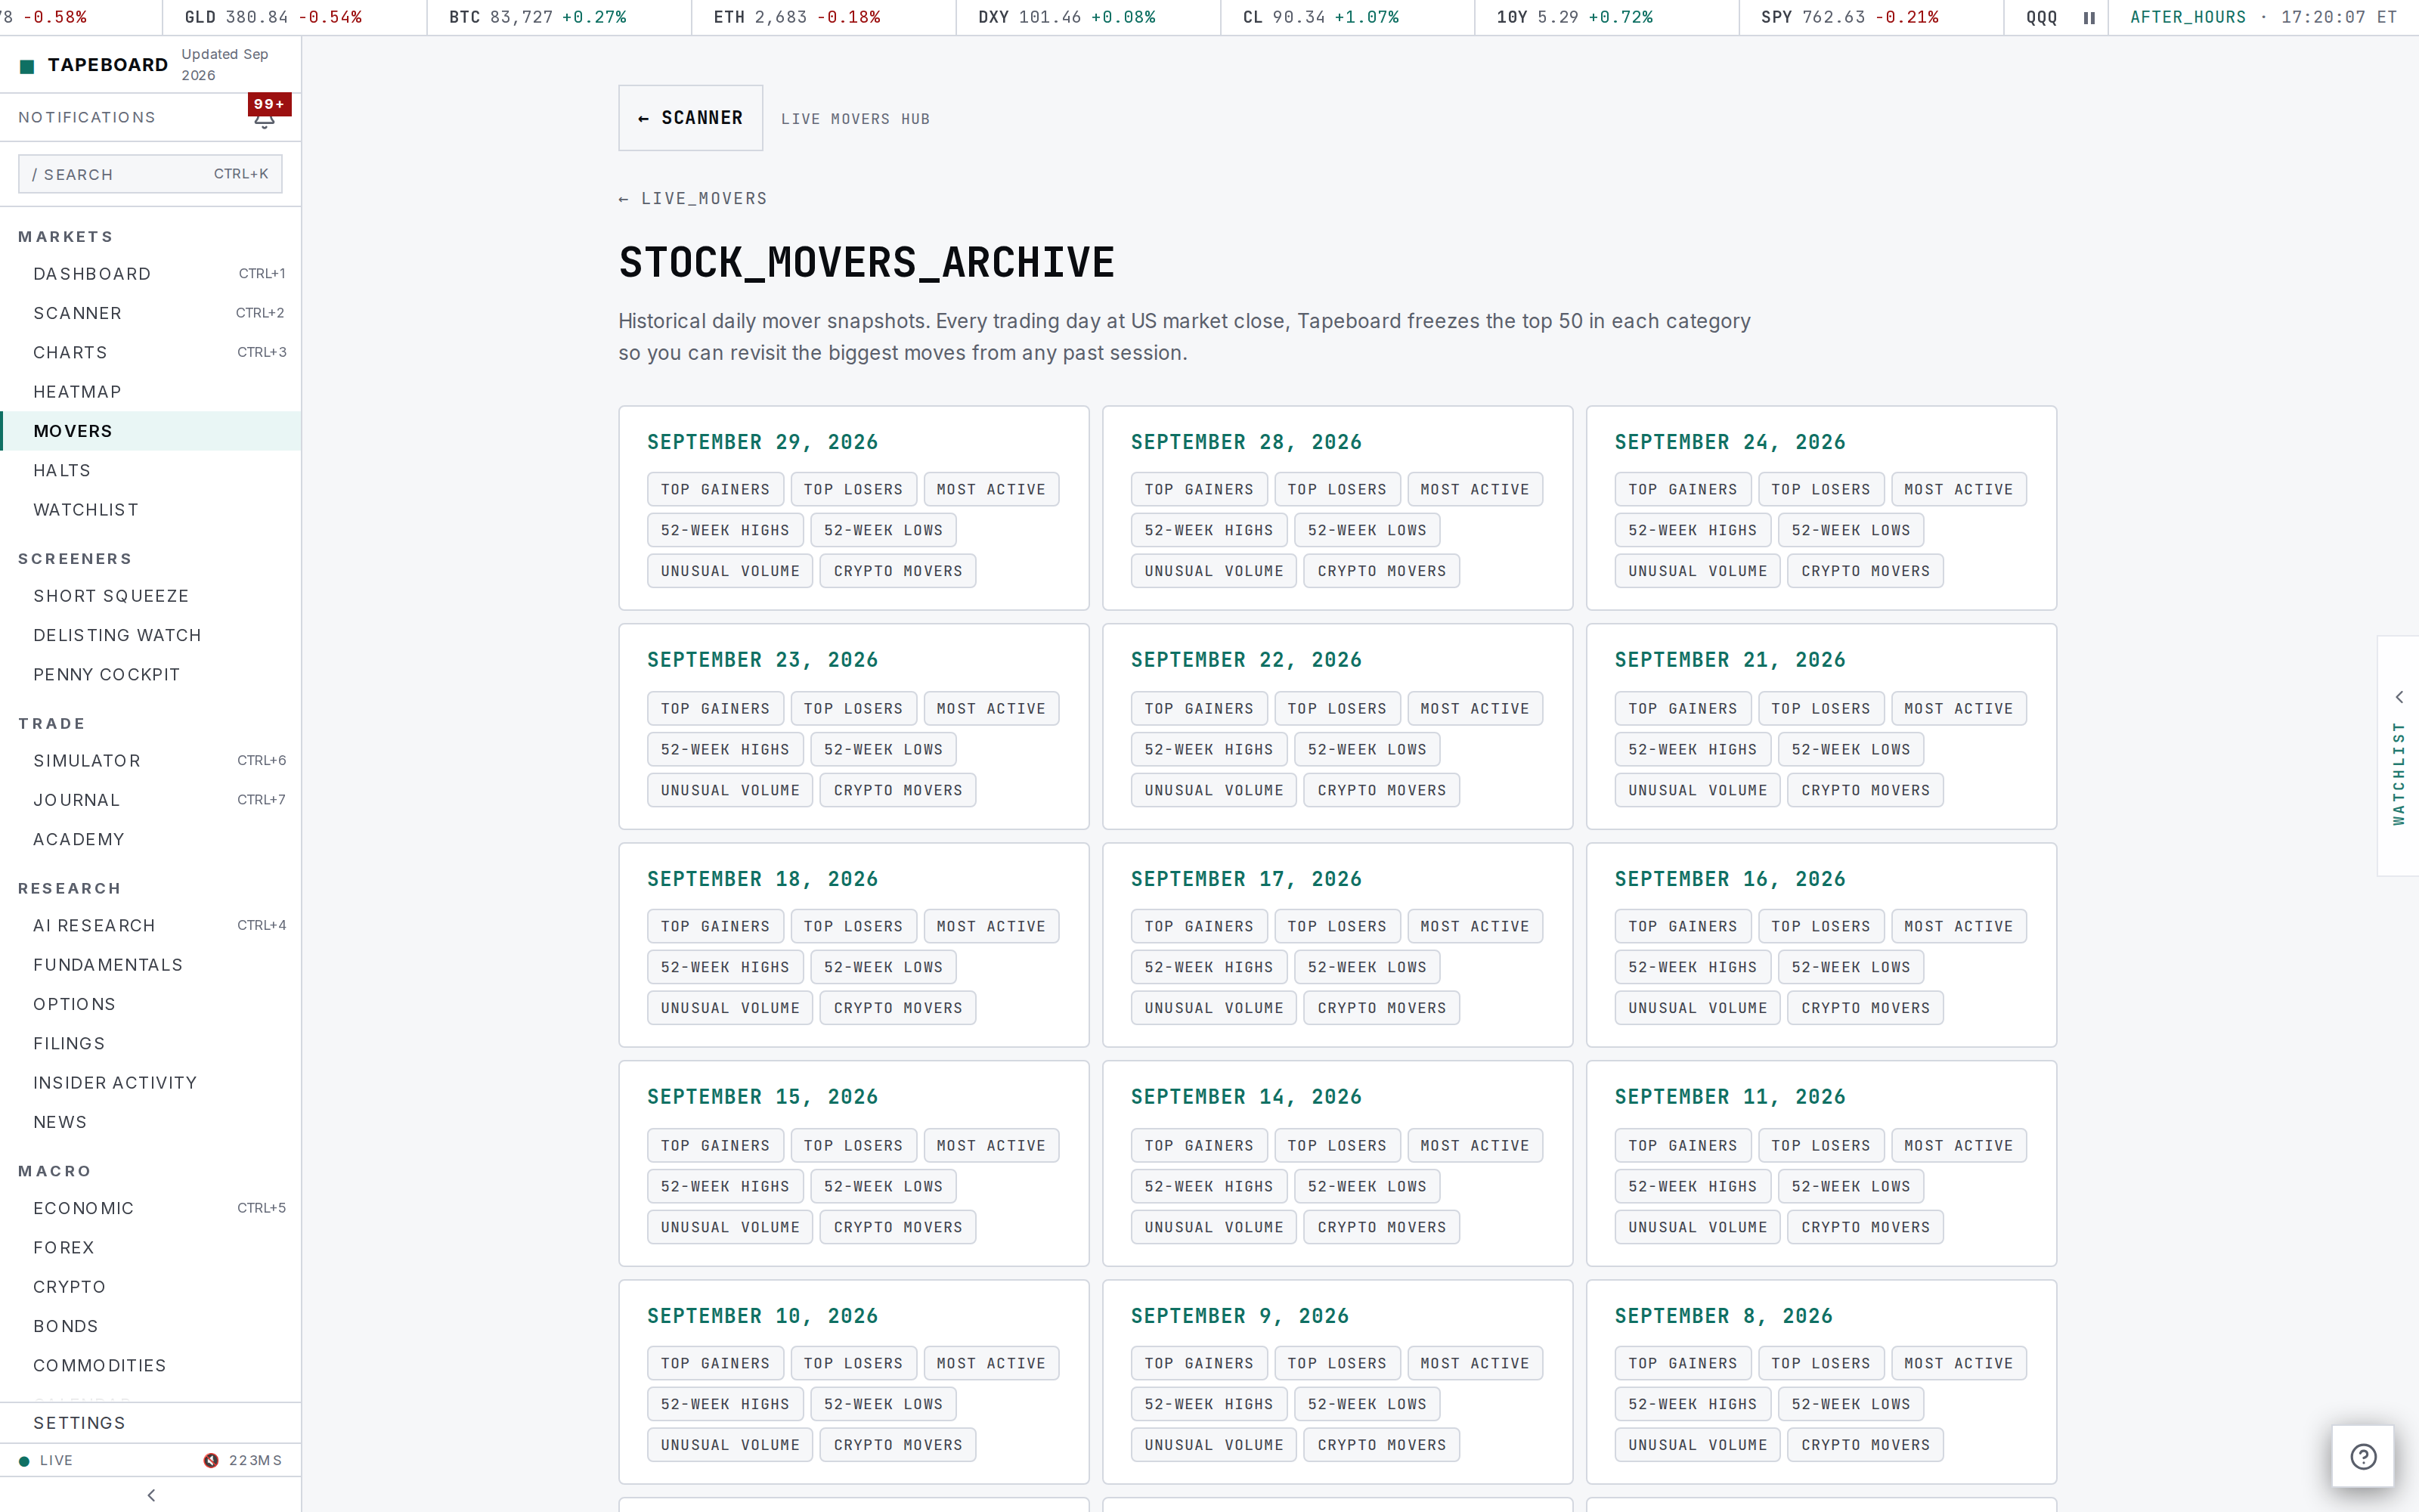Open September 24 Most Active

[1958, 489]
